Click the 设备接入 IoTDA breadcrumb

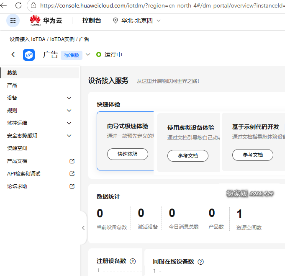click(28, 39)
